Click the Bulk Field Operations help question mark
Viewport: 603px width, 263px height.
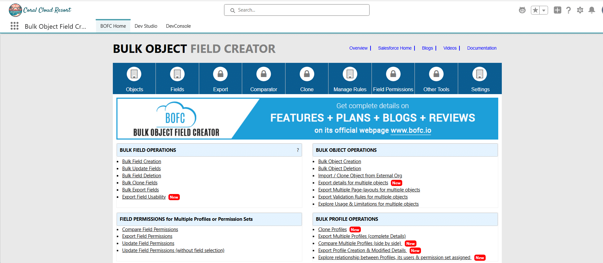pos(298,150)
